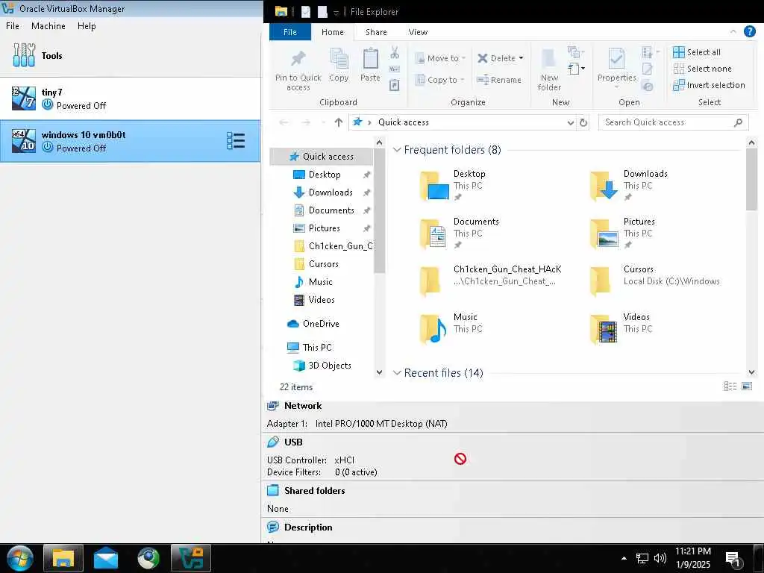This screenshot has width=764, height=573.
Task: Open the Easy access dropdown in New group
Action: click(576, 68)
